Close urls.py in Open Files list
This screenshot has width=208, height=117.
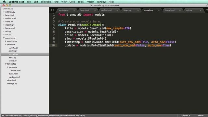[4, 32]
